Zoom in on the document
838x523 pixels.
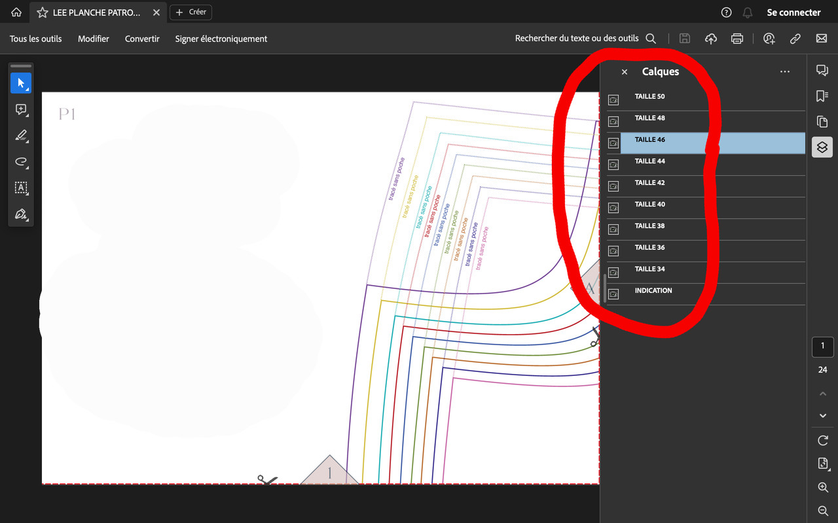pos(822,487)
